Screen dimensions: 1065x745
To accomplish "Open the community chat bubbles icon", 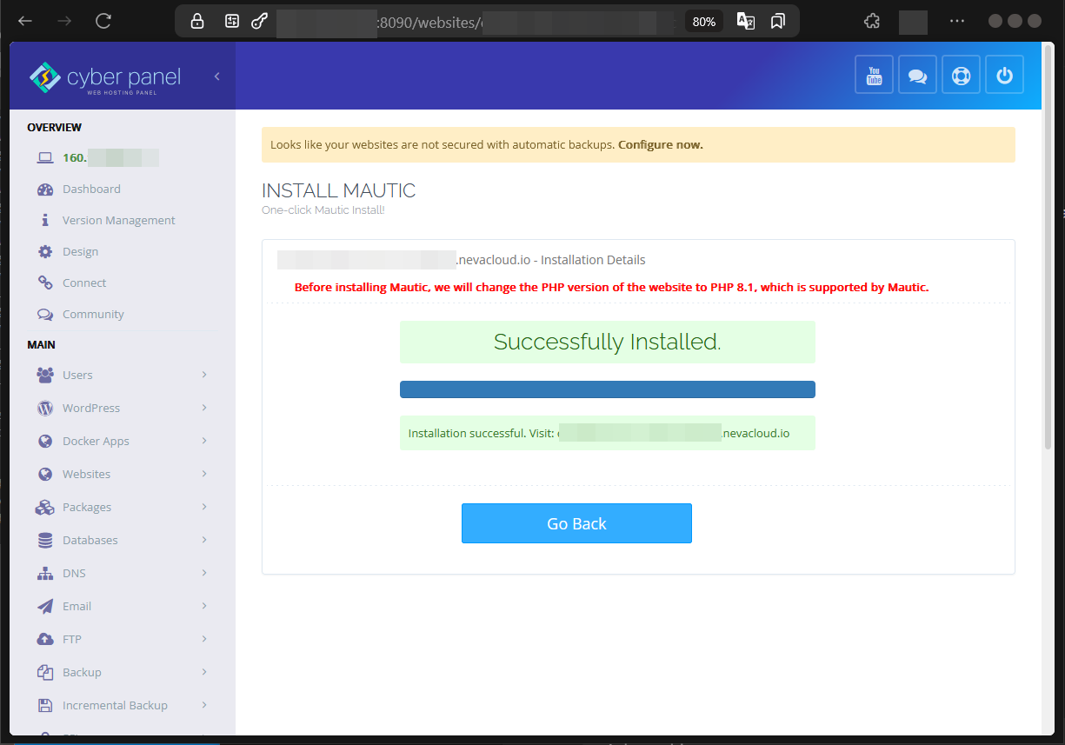I will coord(917,75).
